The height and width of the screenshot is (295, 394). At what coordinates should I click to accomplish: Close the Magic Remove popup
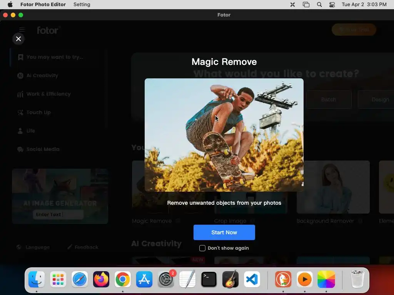18,39
